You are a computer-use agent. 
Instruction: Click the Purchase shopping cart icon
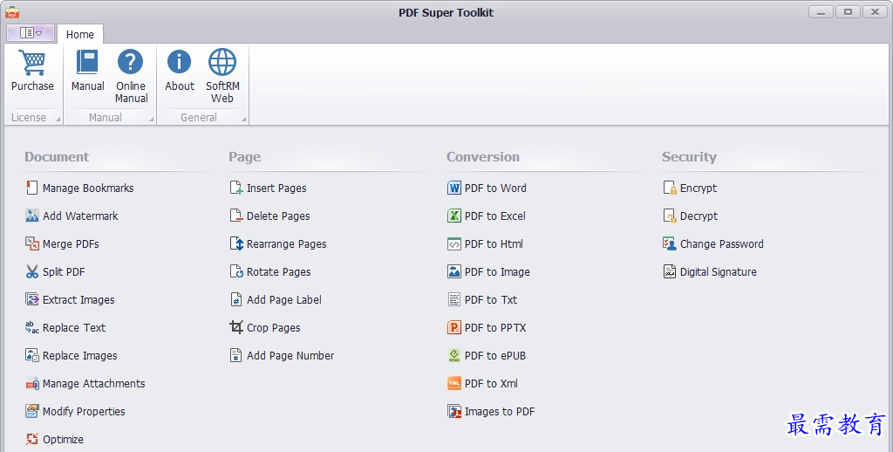[31, 63]
